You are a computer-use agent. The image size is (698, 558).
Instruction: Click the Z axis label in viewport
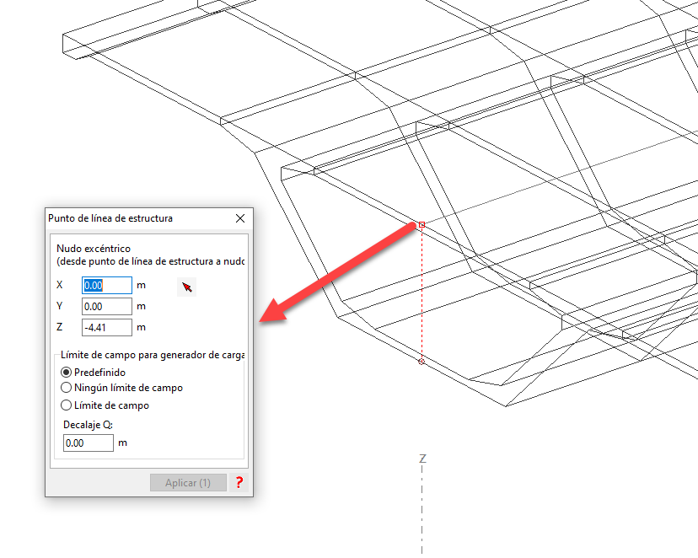coord(422,459)
